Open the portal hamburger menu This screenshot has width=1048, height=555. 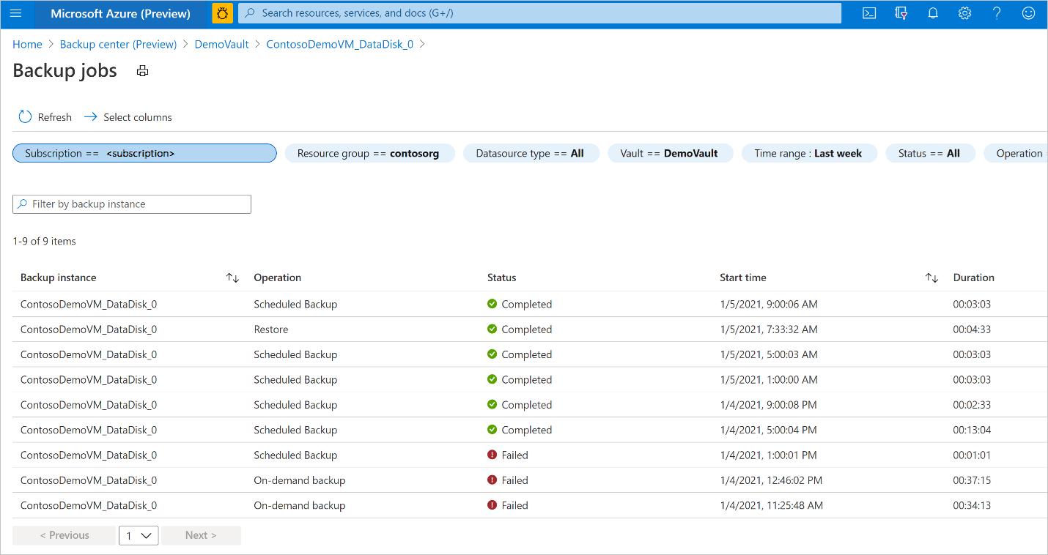click(15, 12)
